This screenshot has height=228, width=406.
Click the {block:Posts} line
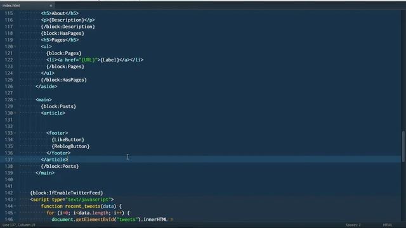[58, 106]
